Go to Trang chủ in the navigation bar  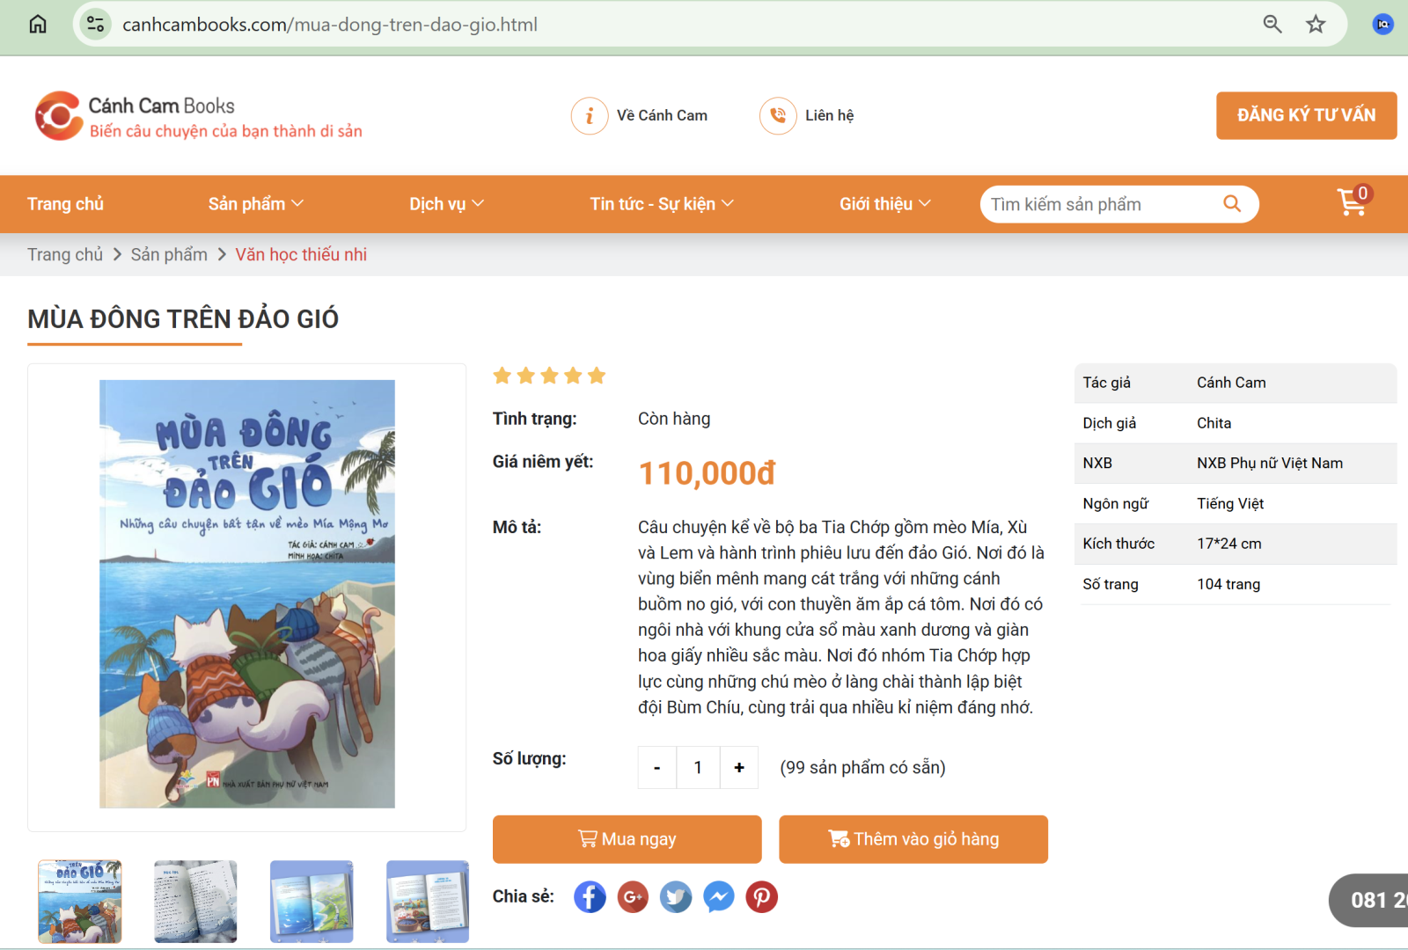pos(65,204)
